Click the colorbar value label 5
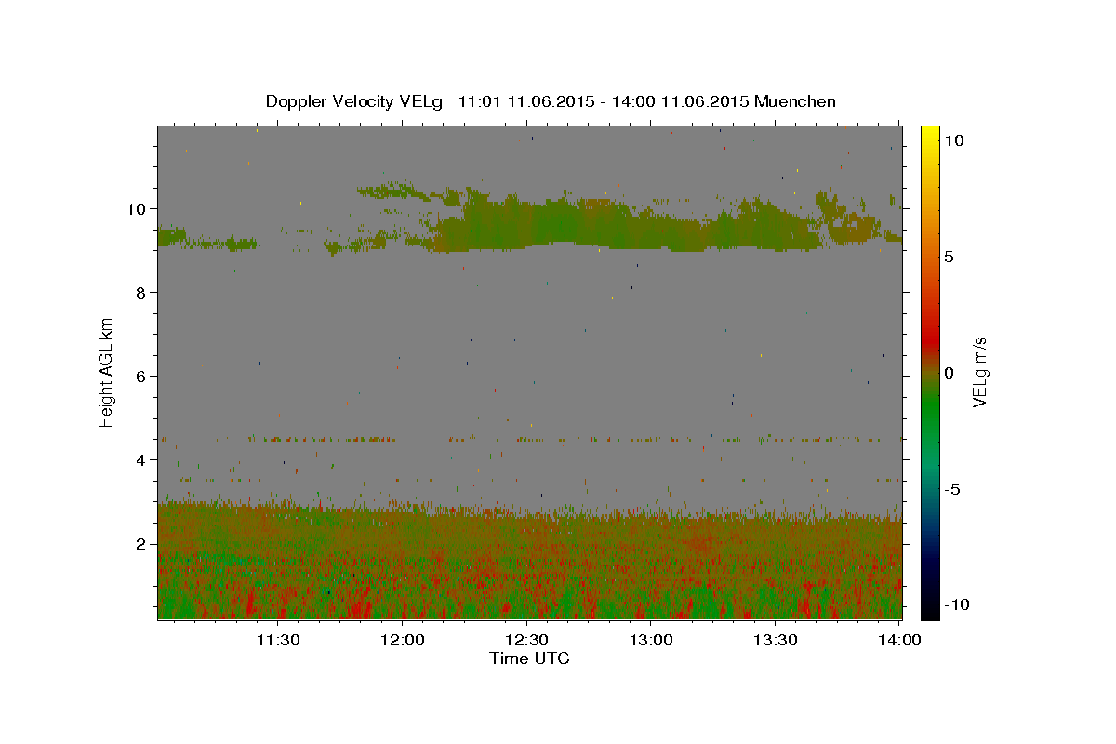This screenshot has height=744, width=1116. click(949, 257)
